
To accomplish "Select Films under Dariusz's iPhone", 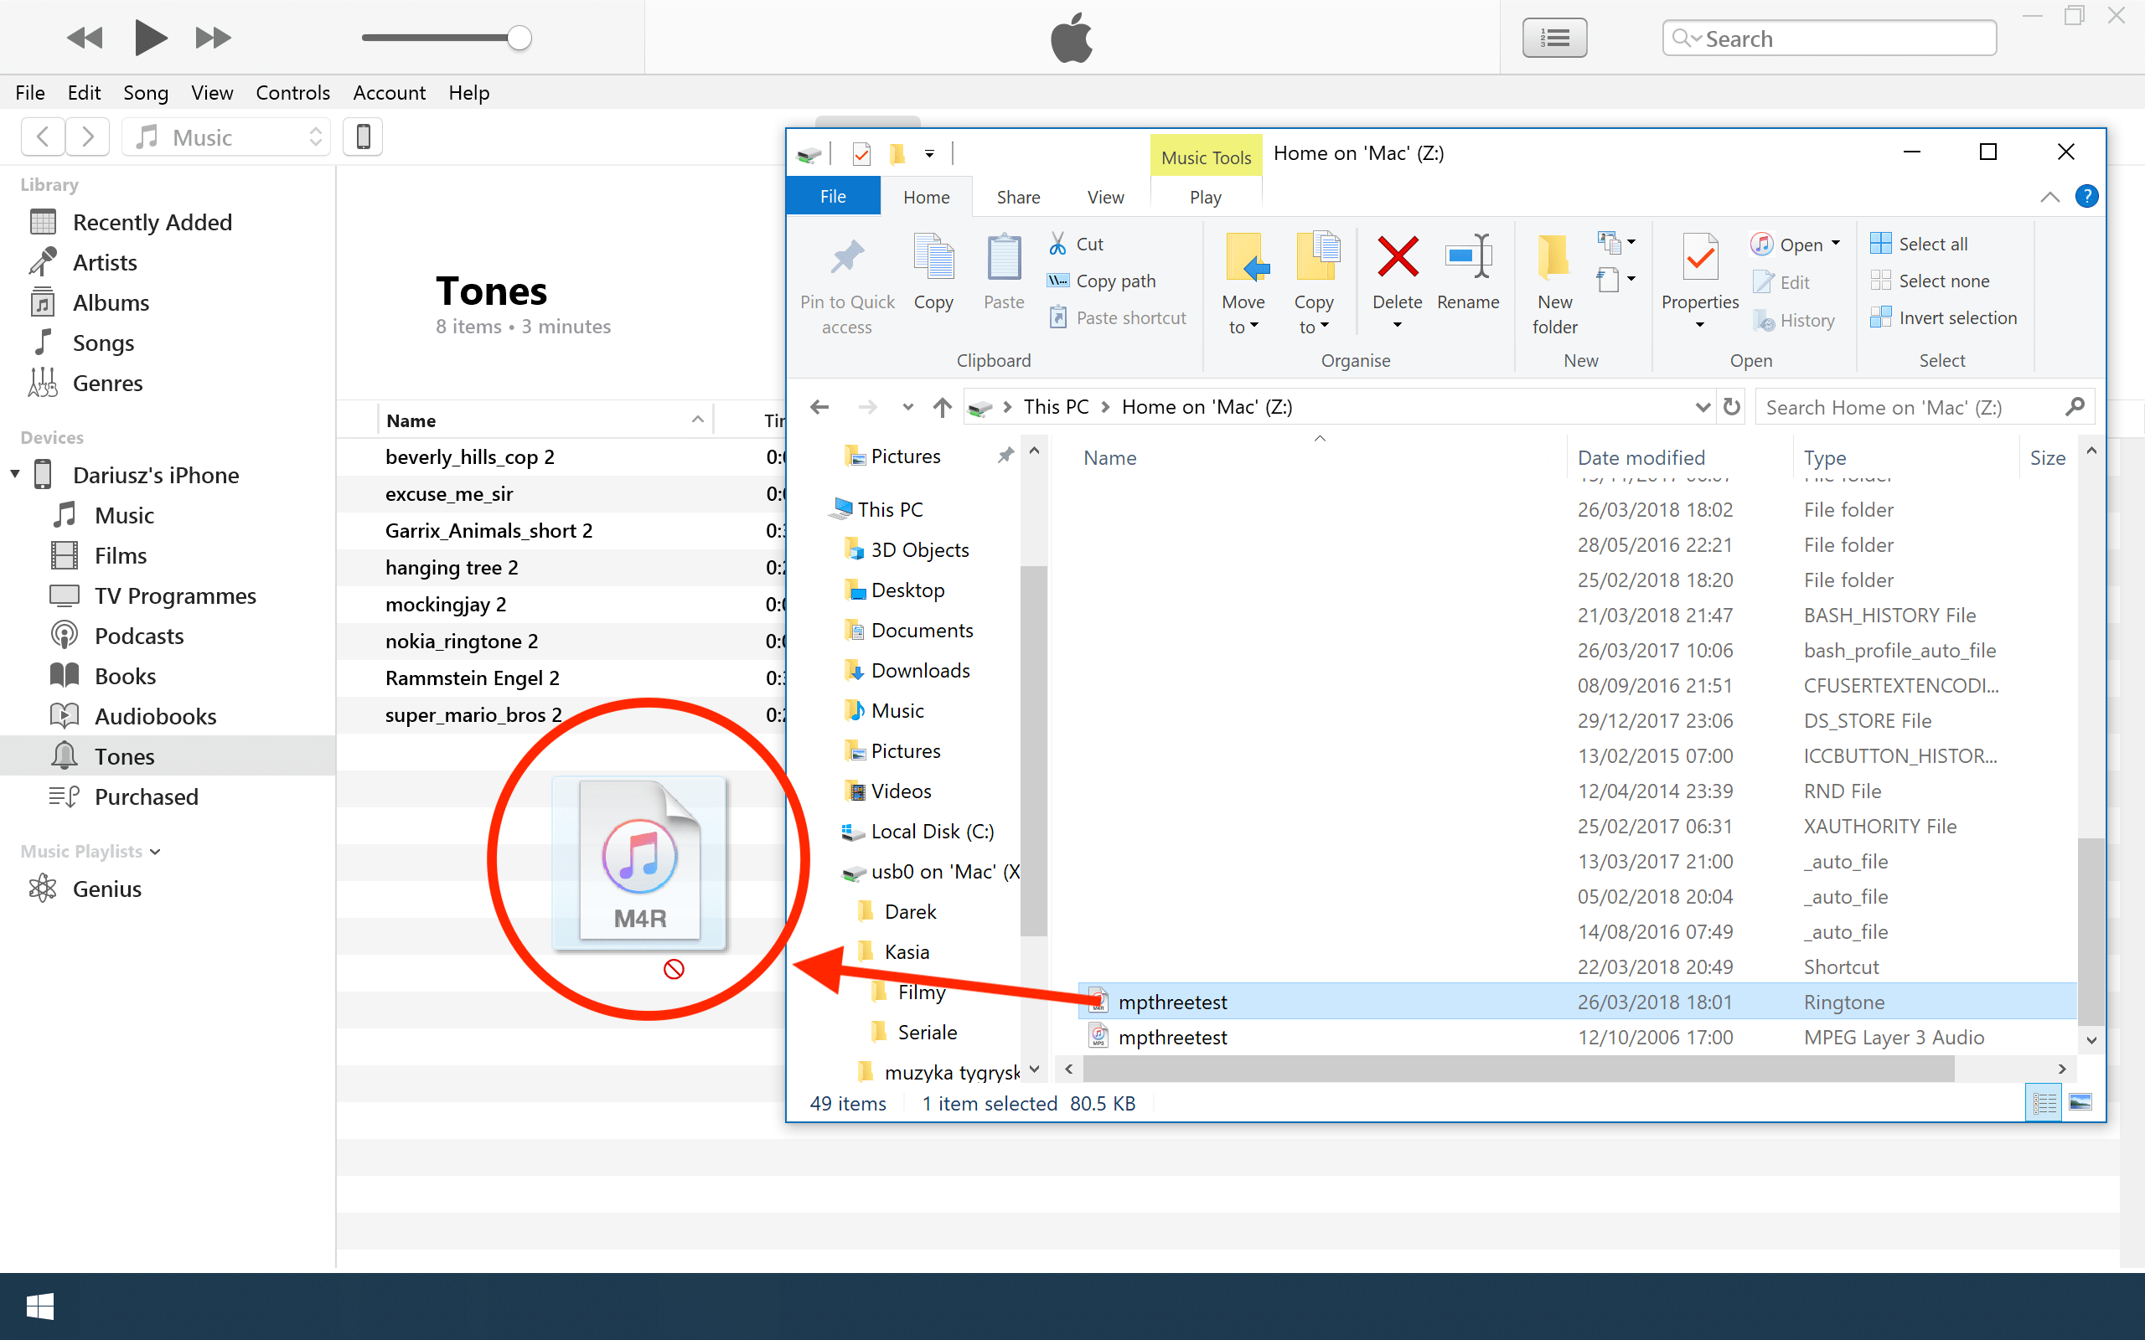I will [121, 555].
